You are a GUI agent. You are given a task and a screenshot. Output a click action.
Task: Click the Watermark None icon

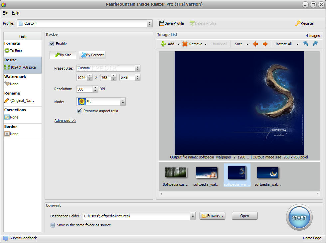click(x=7, y=84)
